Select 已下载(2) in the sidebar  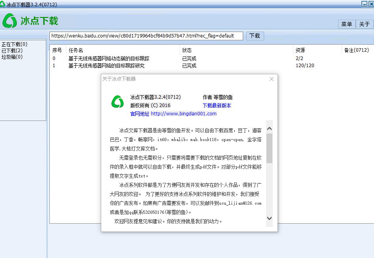[12, 51]
